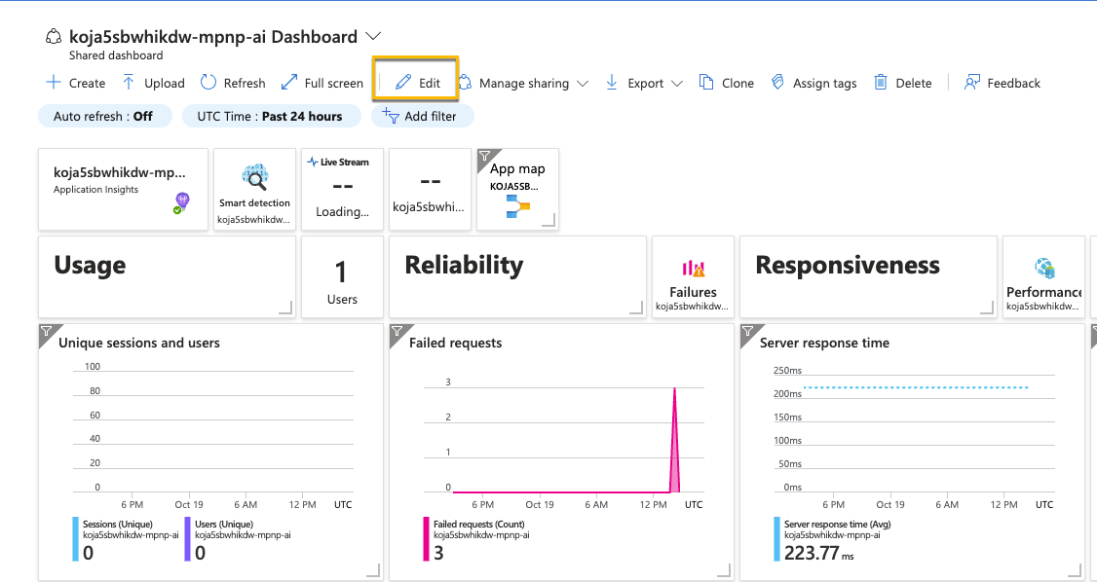Image resolution: width=1097 pixels, height=582 pixels.
Task: Open the Performance globe icon
Action: click(x=1044, y=268)
